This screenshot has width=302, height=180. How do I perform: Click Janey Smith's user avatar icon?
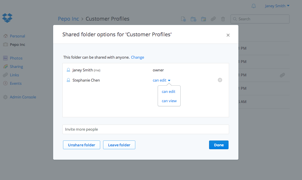click(x=68, y=70)
